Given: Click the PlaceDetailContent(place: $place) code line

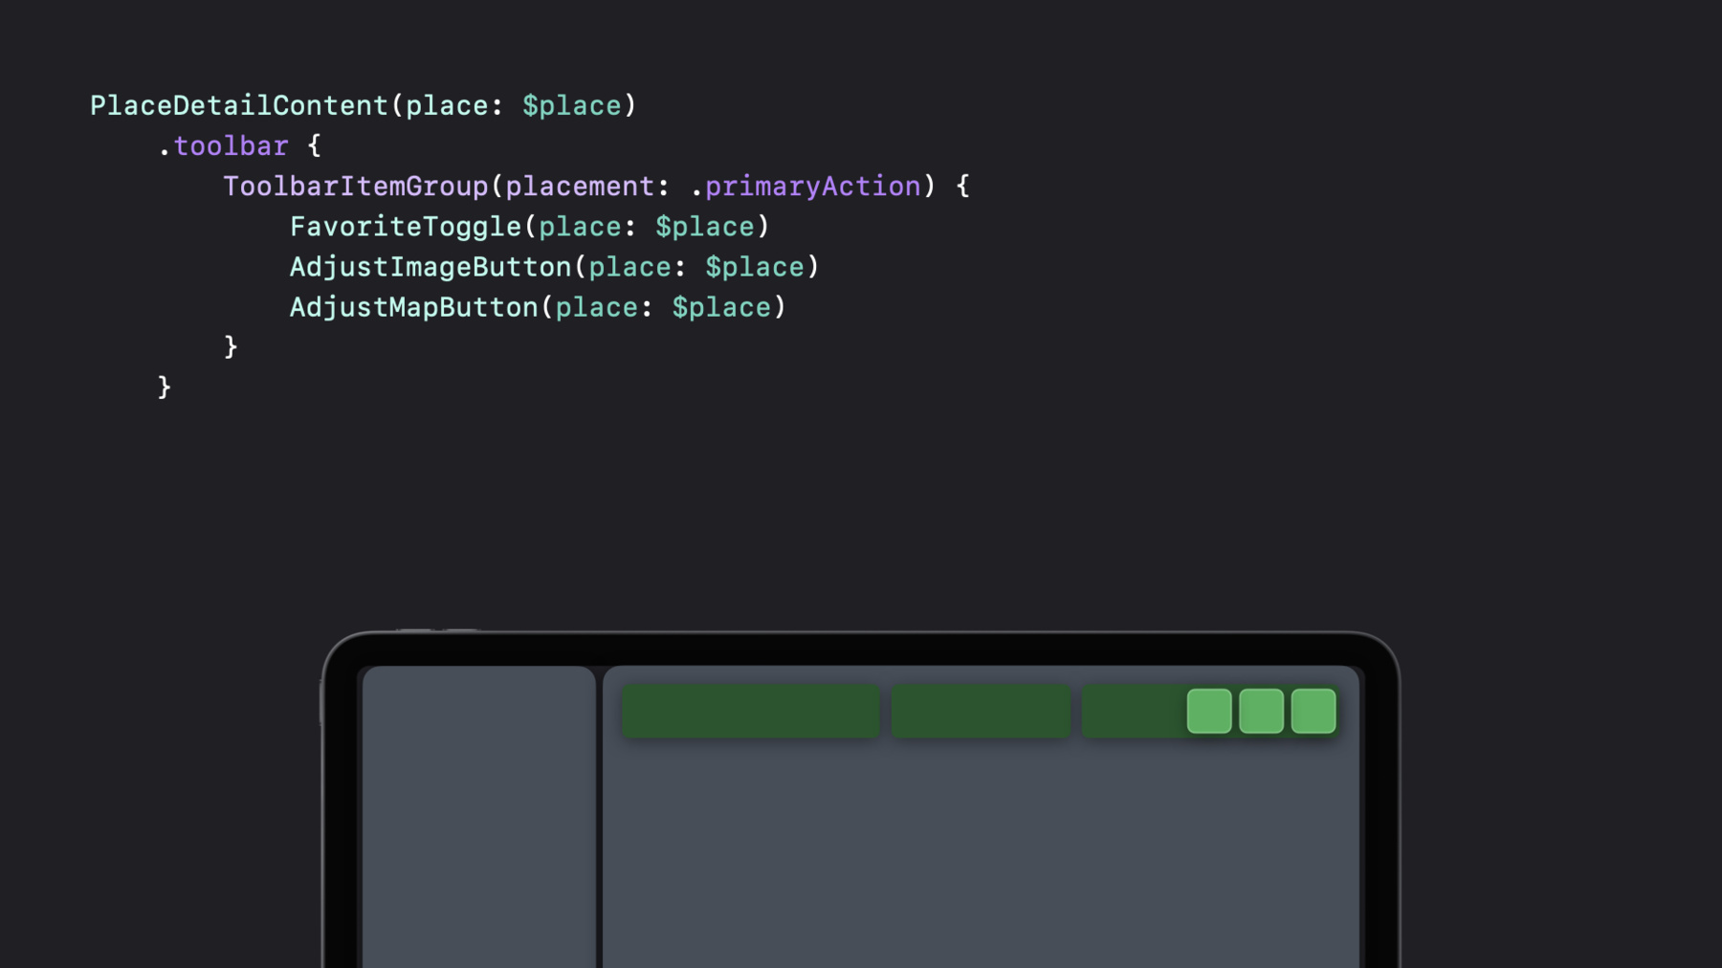Looking at the screenshot, I should coord(364,105).
